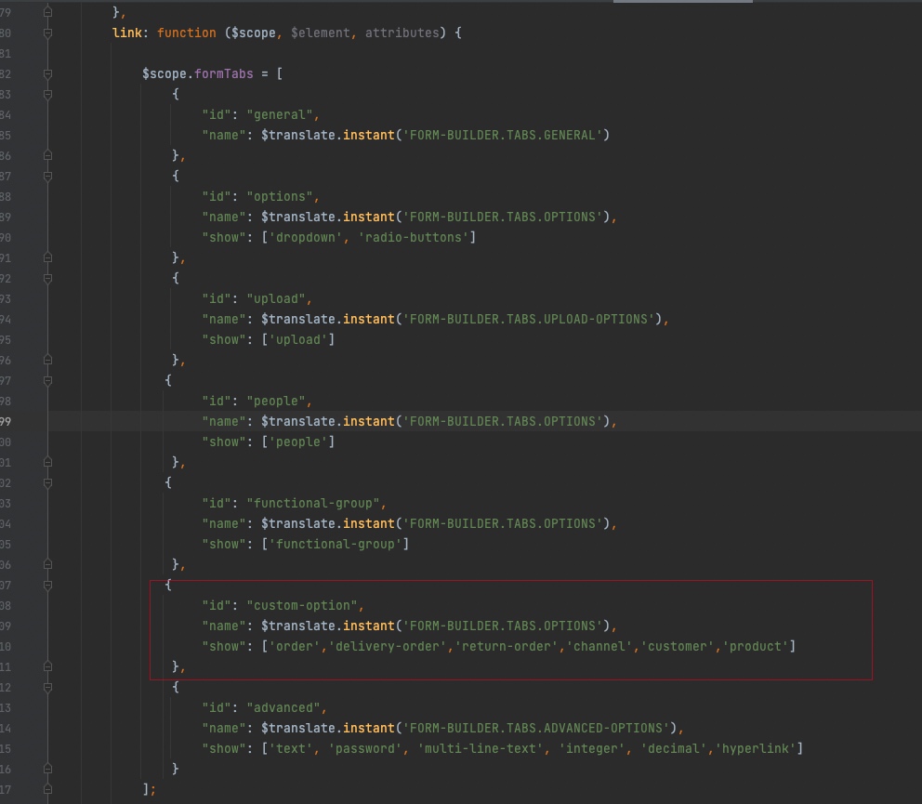This screenshot has height=804, width=922.
Task: Click the "advanced" id value
Action: [x=283, y=708]
